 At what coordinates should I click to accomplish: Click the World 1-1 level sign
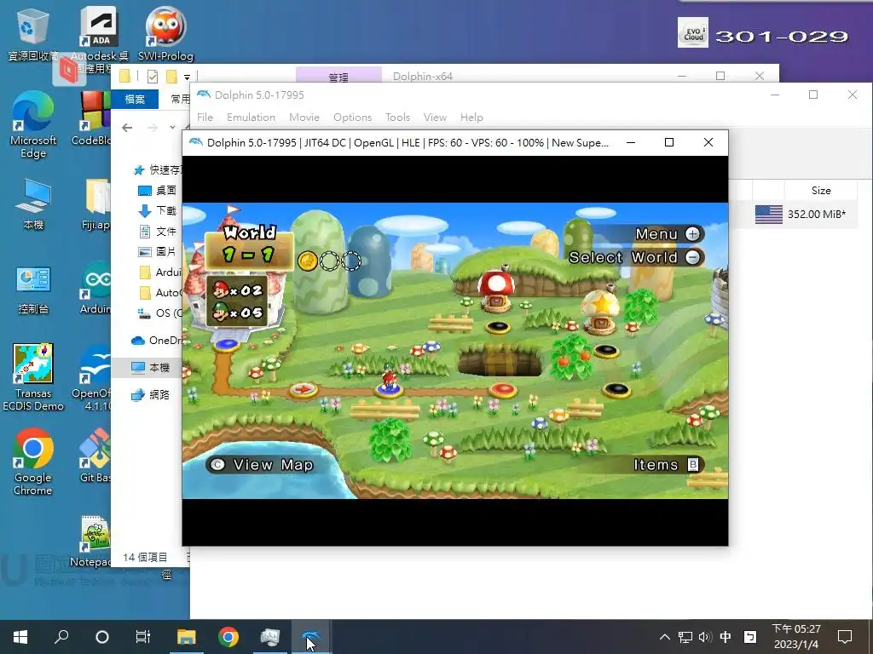click(x=249, y=248)
